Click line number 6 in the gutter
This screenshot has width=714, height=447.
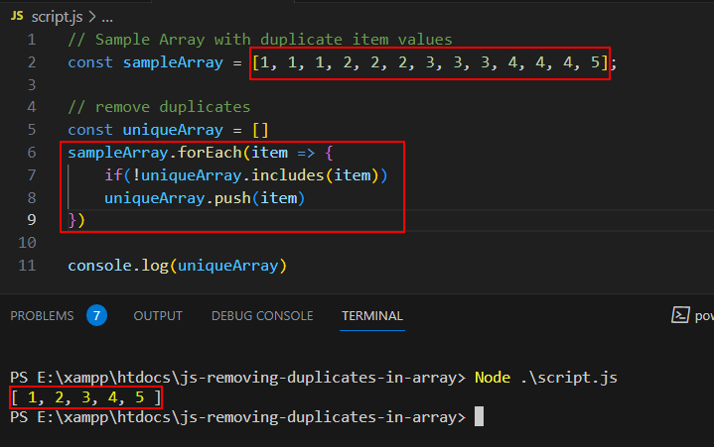[32, 153]
